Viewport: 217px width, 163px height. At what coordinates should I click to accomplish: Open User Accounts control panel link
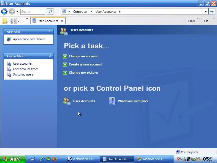84,101
